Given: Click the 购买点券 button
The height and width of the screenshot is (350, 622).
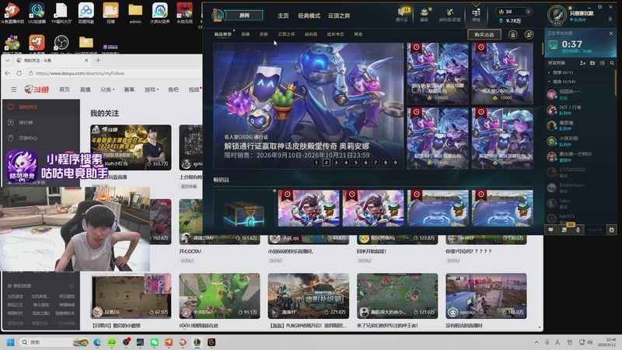Looking at the screenshot, I should (x=484, y=35).
